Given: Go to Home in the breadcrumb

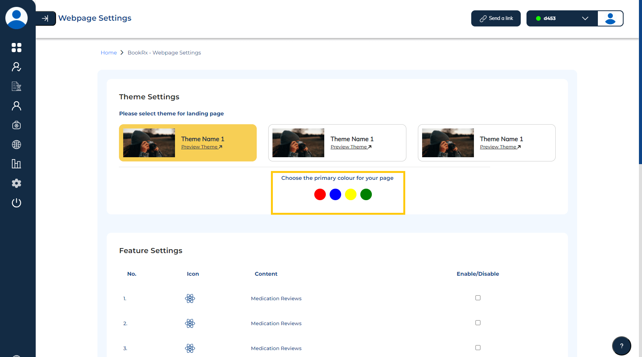Looking at the screenshot, I should 109,53.
